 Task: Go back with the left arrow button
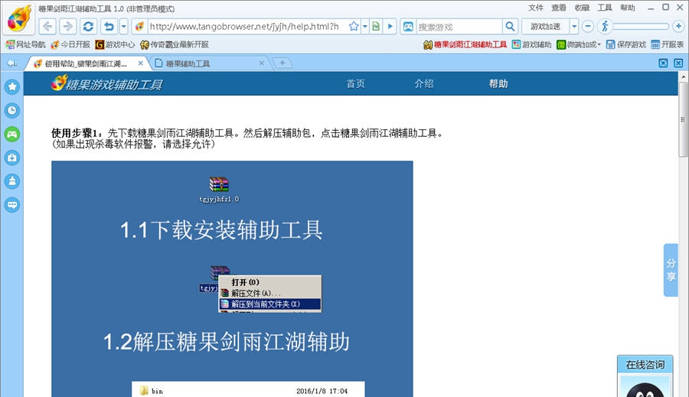47,26
